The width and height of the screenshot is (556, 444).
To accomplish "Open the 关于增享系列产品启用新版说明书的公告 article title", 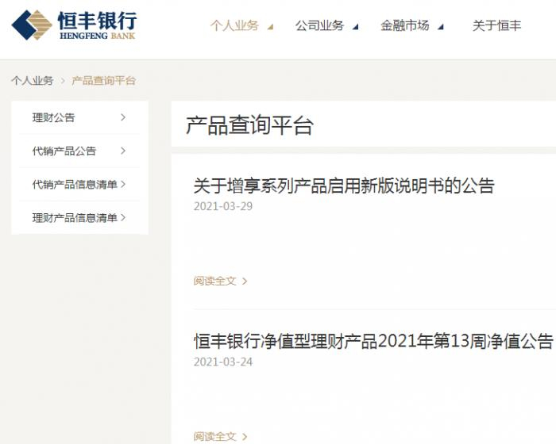I will [344, 186].
